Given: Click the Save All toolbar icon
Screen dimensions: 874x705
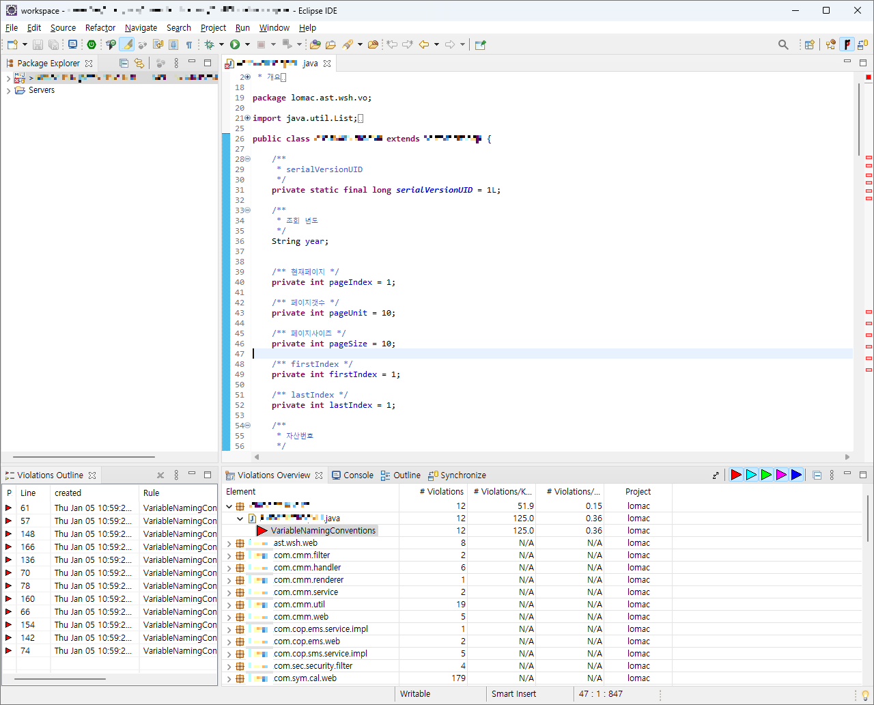Looking at the screenshot, I should click(x=53, y=44).
